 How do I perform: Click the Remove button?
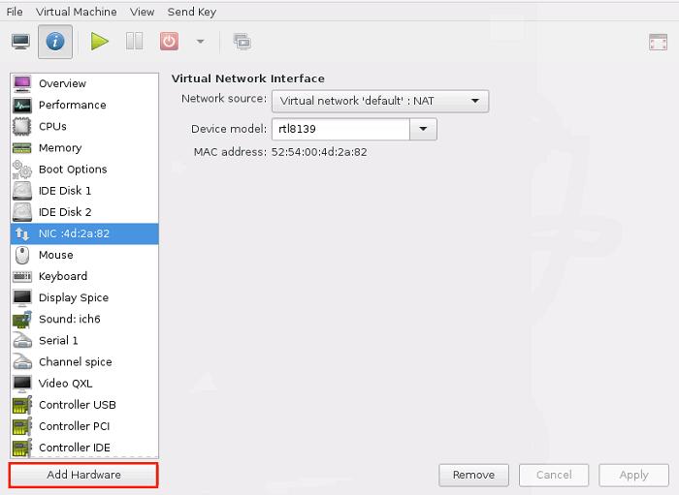click(473, 475)
